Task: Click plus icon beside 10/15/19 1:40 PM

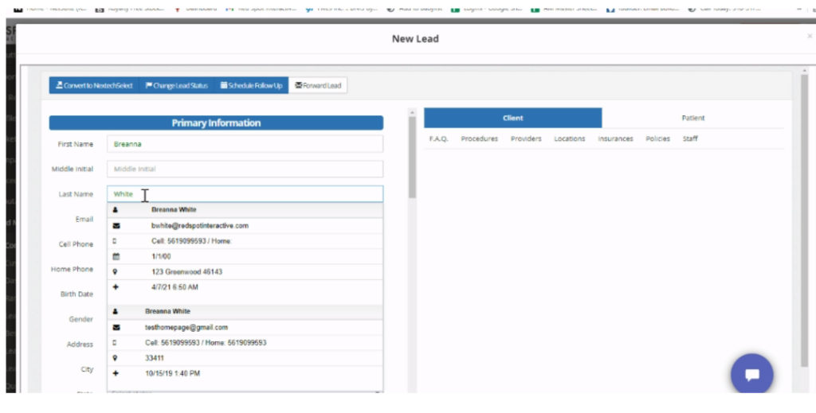Action: pyautogui.click(x=116, y=373)
